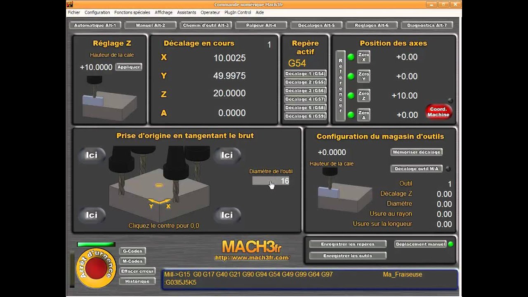Image resolution: width=528 pixels, height=297 pixels.
Task: Switch to Diagnostics Alt-7 screen
Action: [427, 25]
